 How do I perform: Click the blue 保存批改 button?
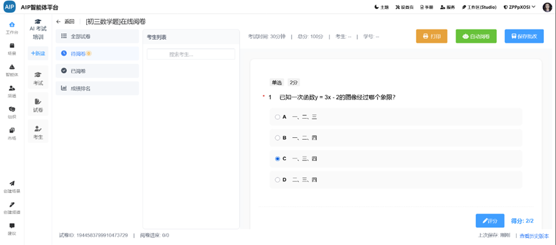click(524, 36)
